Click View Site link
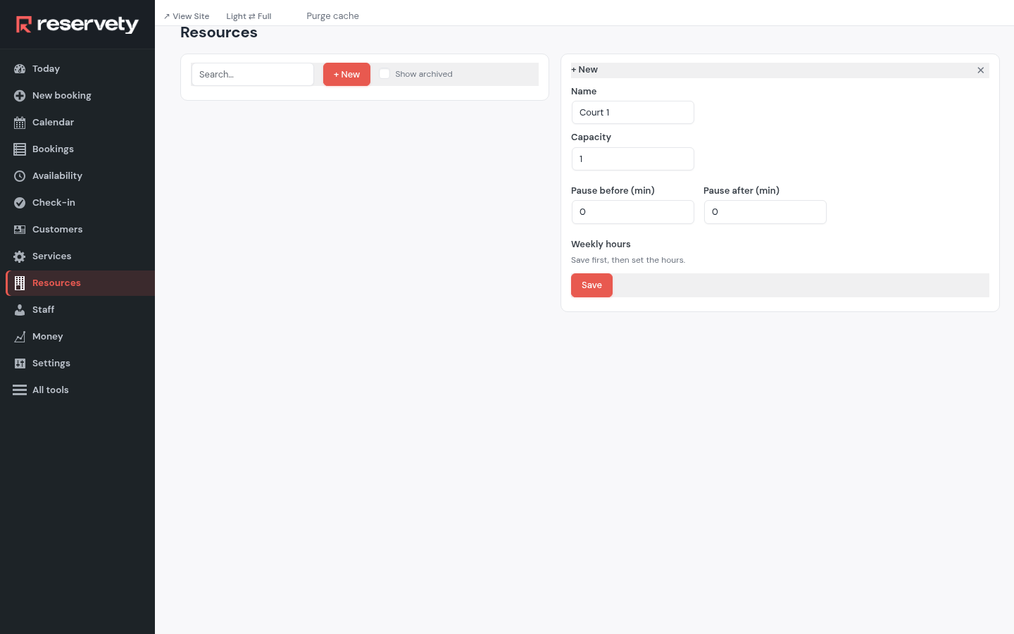Screen dimensions: 1014x634 [x=187, y=16]
